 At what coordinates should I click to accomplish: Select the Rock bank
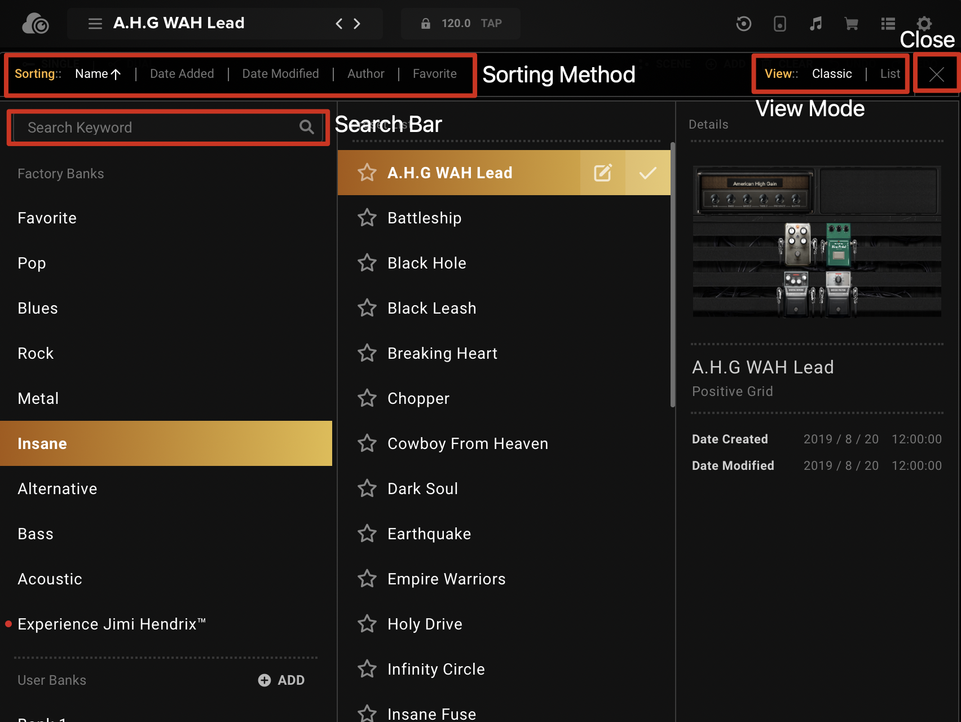click(166, 353)
